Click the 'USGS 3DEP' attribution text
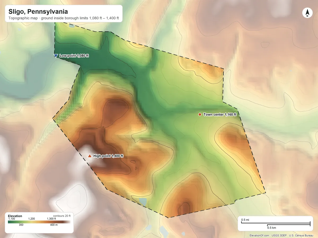 [279, 235]
